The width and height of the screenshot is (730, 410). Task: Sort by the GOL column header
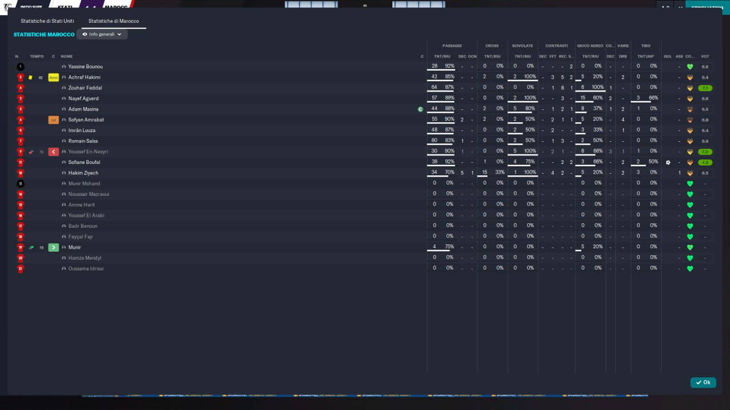tap(668, 56)
